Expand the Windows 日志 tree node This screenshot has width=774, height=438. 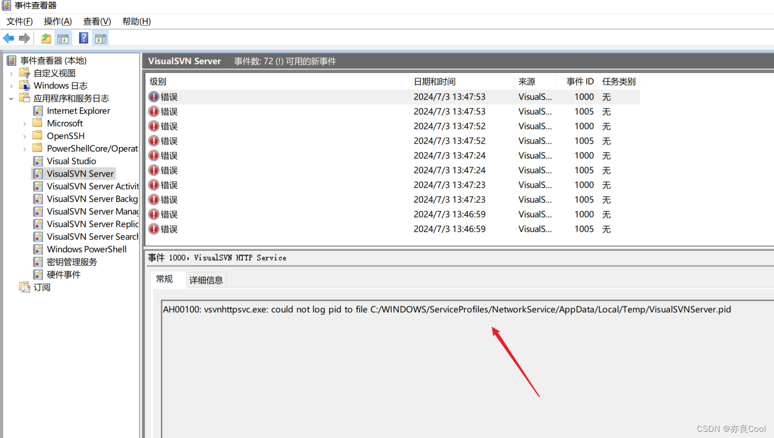pos(11,86)
